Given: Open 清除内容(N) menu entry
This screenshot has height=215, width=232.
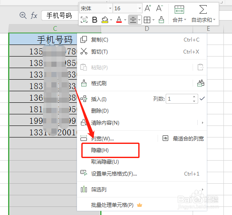Looking at the screenshot, I should pyautogui.click(x=105, y=123).
